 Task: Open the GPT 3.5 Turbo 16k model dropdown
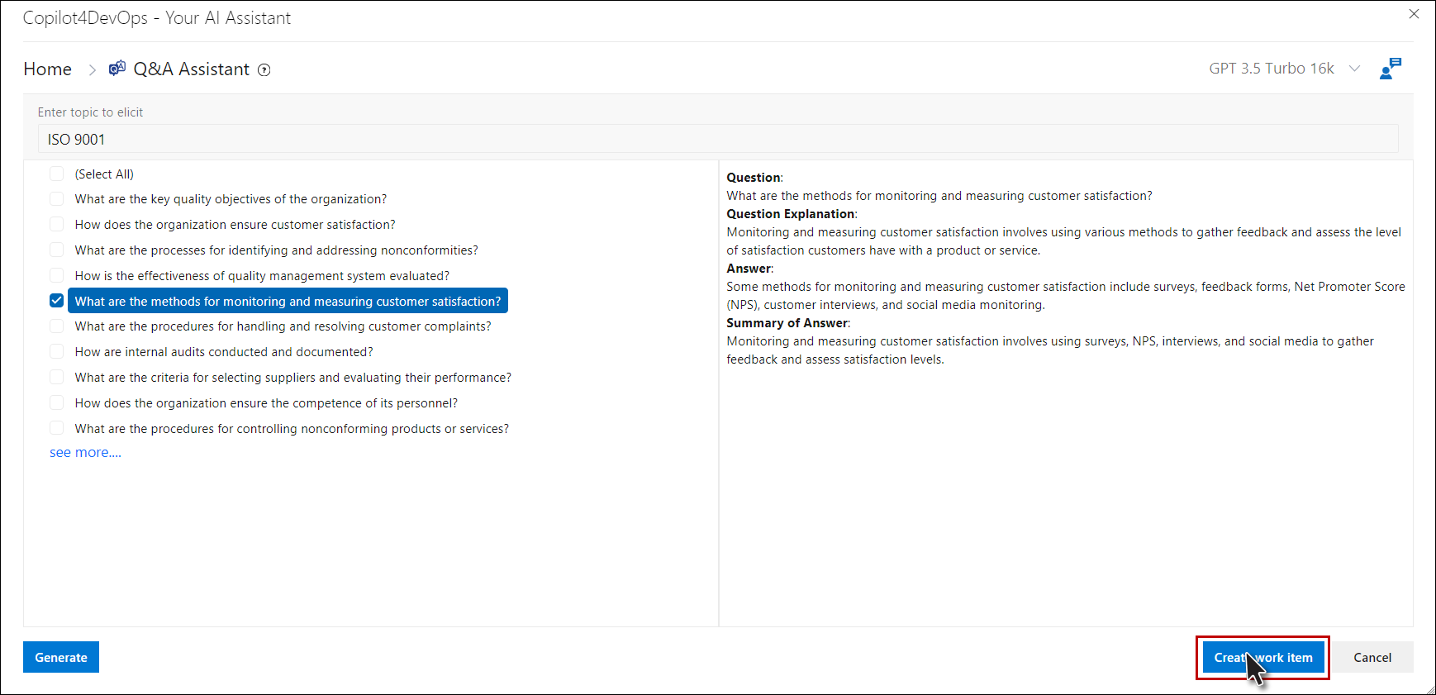coord(1284,69)
